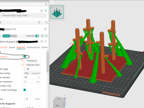Select the Generic PLA filament field
This screenshot has width=144, height=108.
point(22,29)
